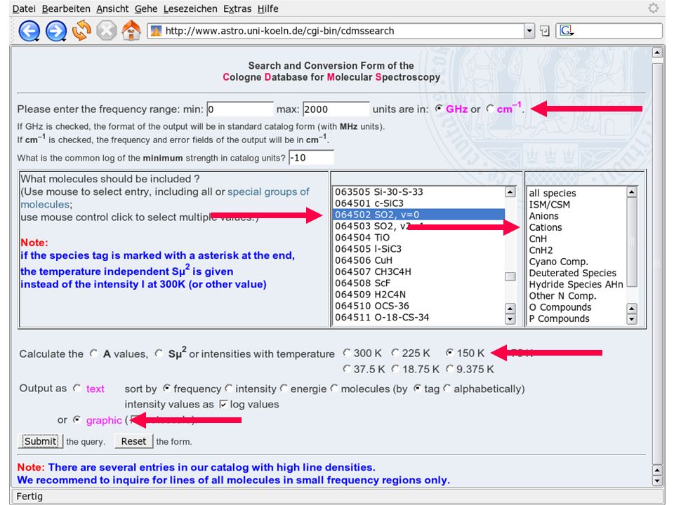This screenshot has width=674, height=505.
Task: Open the Hilfe menu
Action: (267, 8)
